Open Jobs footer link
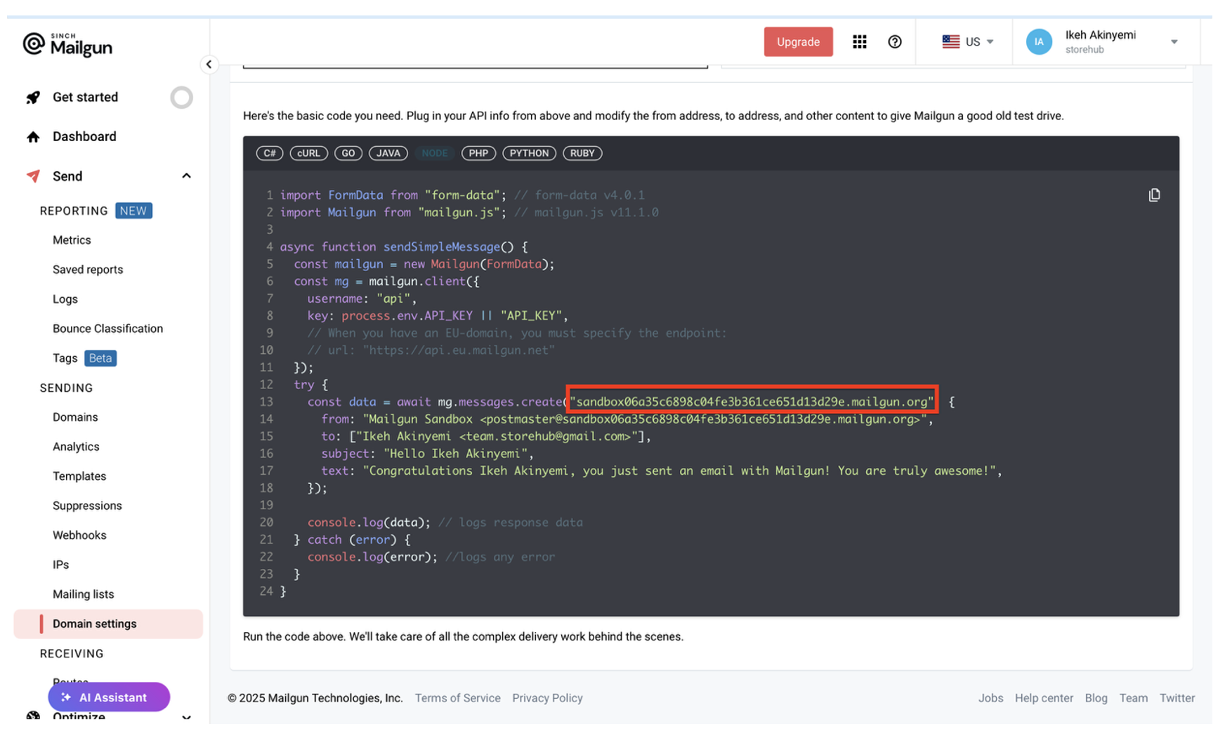 tap(990, 698)
